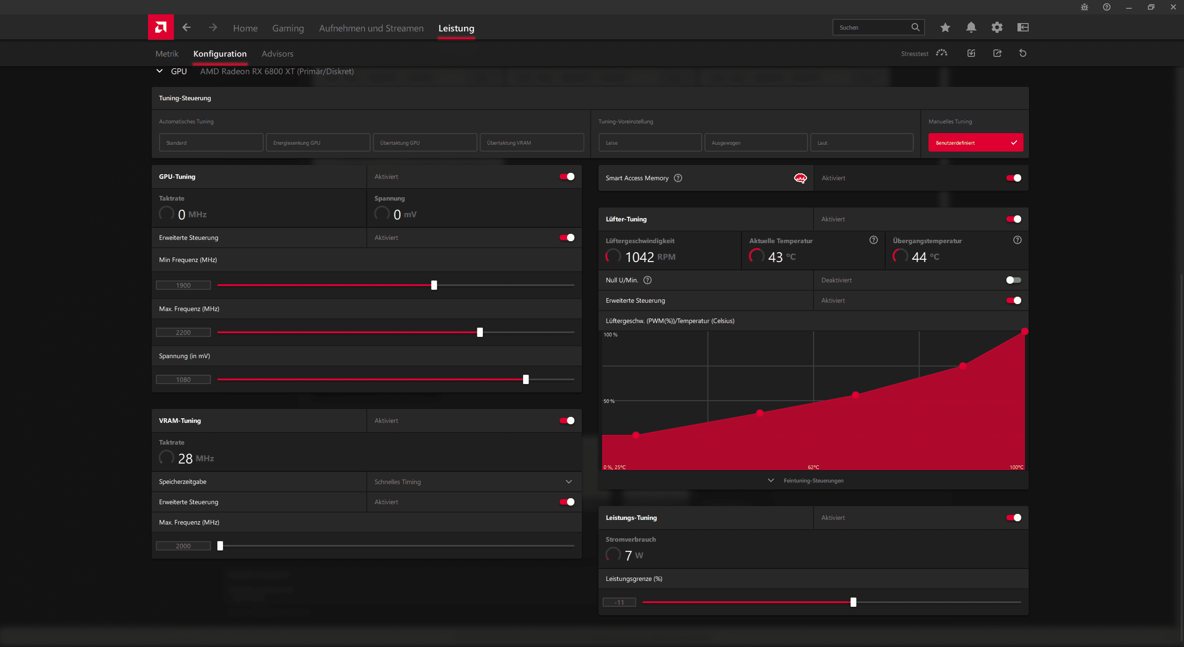Viewport: 1184px width, 647px height.
Task: Choose the Ausgewogen tuning preset
Action: pyautogui.click(x=756, y=142)
